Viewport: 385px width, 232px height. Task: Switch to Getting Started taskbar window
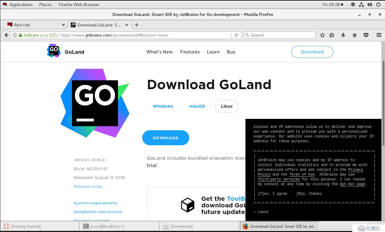[x=40, y=226]
